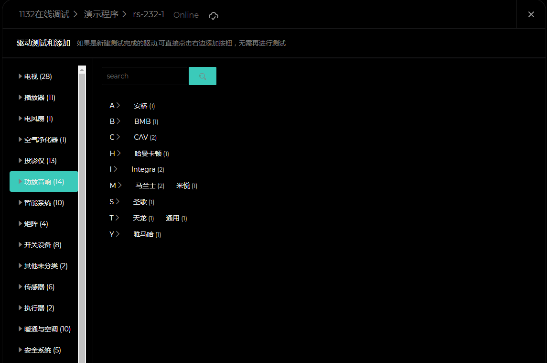Select brand 通用 (1)
This screenshot has height=363, width=547.
click(176, 219)
